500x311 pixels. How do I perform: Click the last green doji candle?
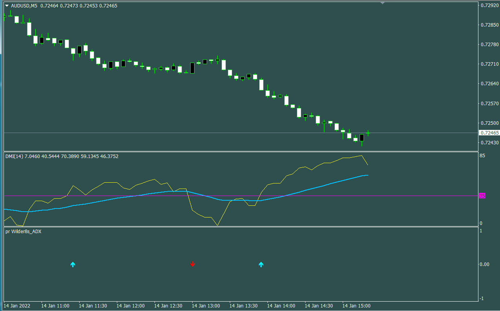368,133
